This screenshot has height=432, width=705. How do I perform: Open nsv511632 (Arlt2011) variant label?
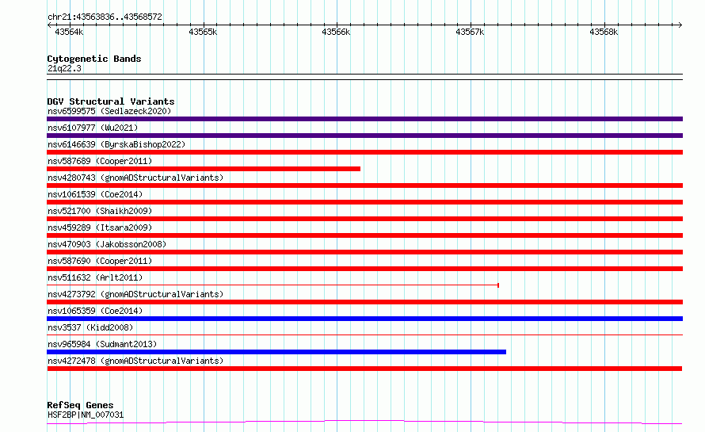point(95,277)
